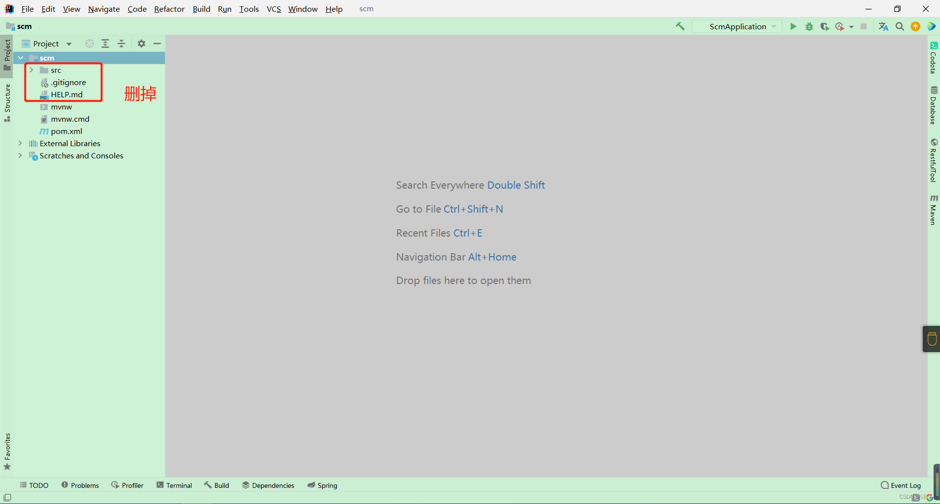Screen dimensions: 940x504
Task: Open the Edit menu
Action: click(48, 9)
